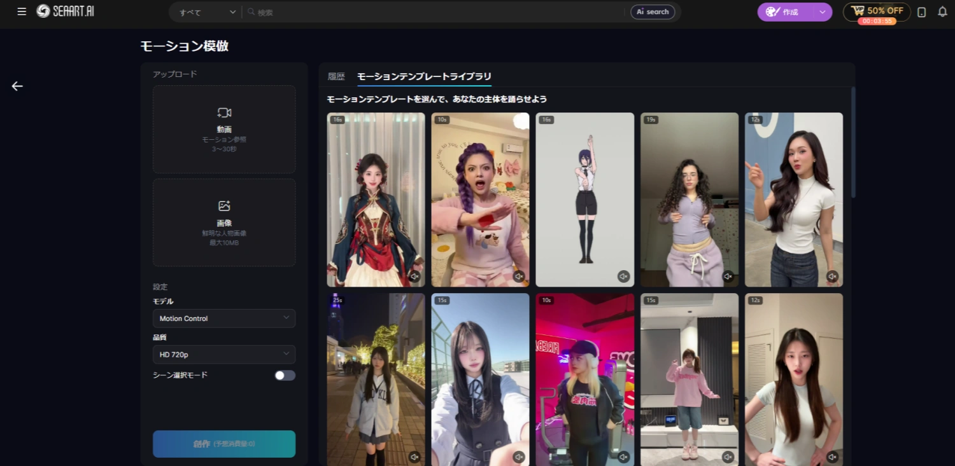The width and height of the screenshot is (955, 466).
Task: Click the video upload camera icon
Action: (224, 113)
